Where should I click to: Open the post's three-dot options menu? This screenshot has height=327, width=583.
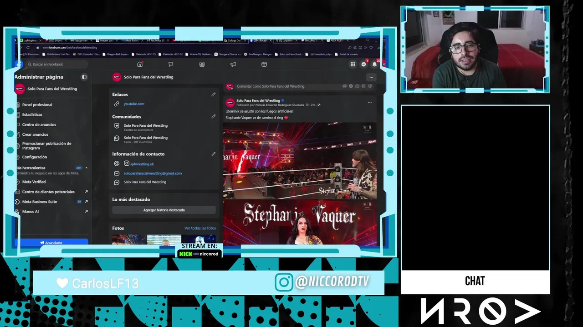[x=369, y=102]
